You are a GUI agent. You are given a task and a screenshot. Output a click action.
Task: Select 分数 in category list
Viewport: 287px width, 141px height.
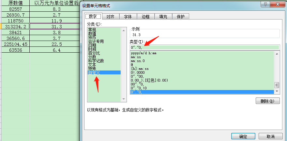click(x=104, y=57)
